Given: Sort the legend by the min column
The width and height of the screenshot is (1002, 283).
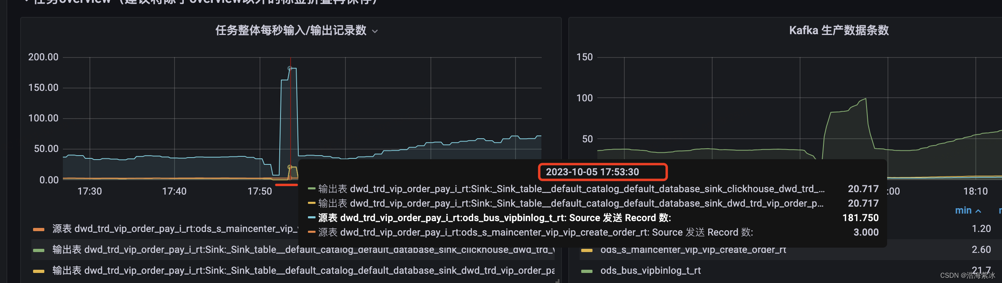Looking at the screenshot, I should tap(968, 210).
